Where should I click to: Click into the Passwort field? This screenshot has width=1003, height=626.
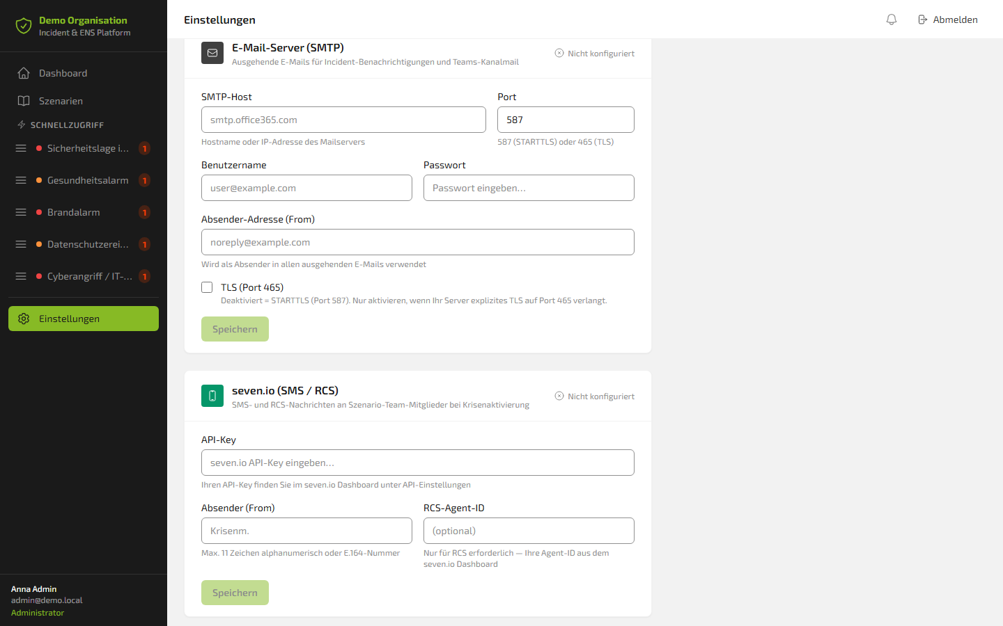point(529,188)
